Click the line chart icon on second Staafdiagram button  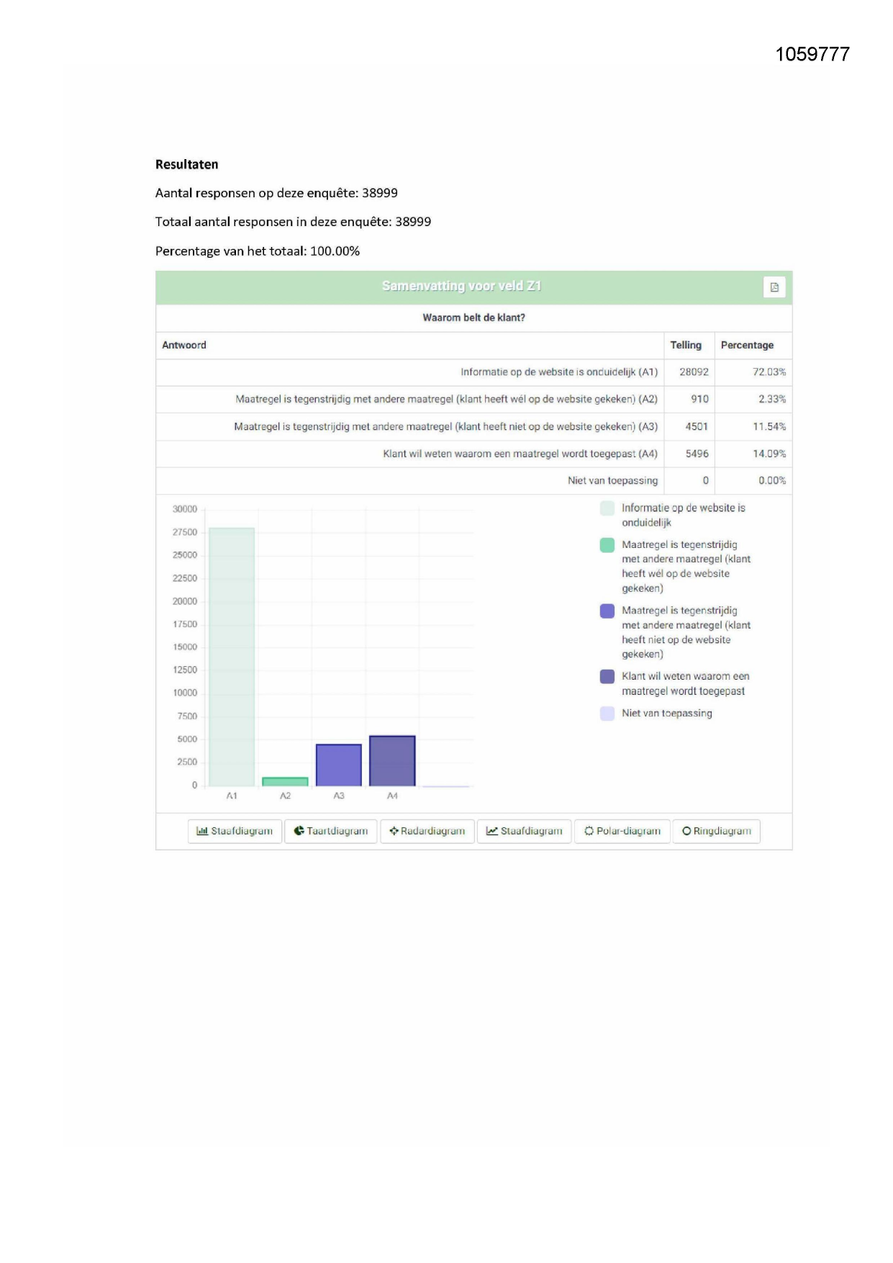492,831
